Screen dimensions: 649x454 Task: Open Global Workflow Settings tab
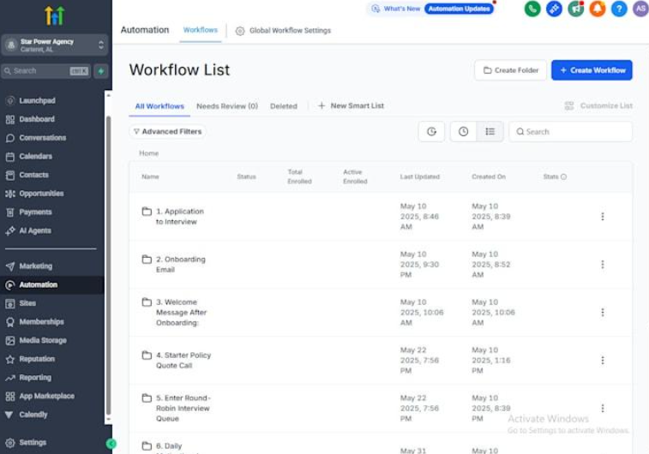283,31
